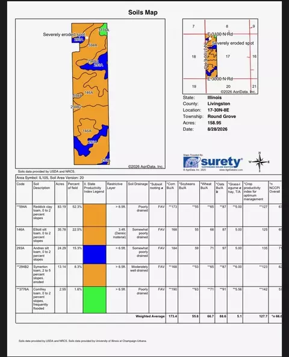Select Reddick clay loam description cell

coord(43,215)
